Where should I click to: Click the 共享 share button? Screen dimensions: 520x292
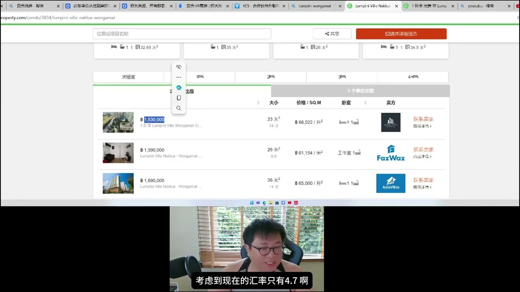[332, 34]
